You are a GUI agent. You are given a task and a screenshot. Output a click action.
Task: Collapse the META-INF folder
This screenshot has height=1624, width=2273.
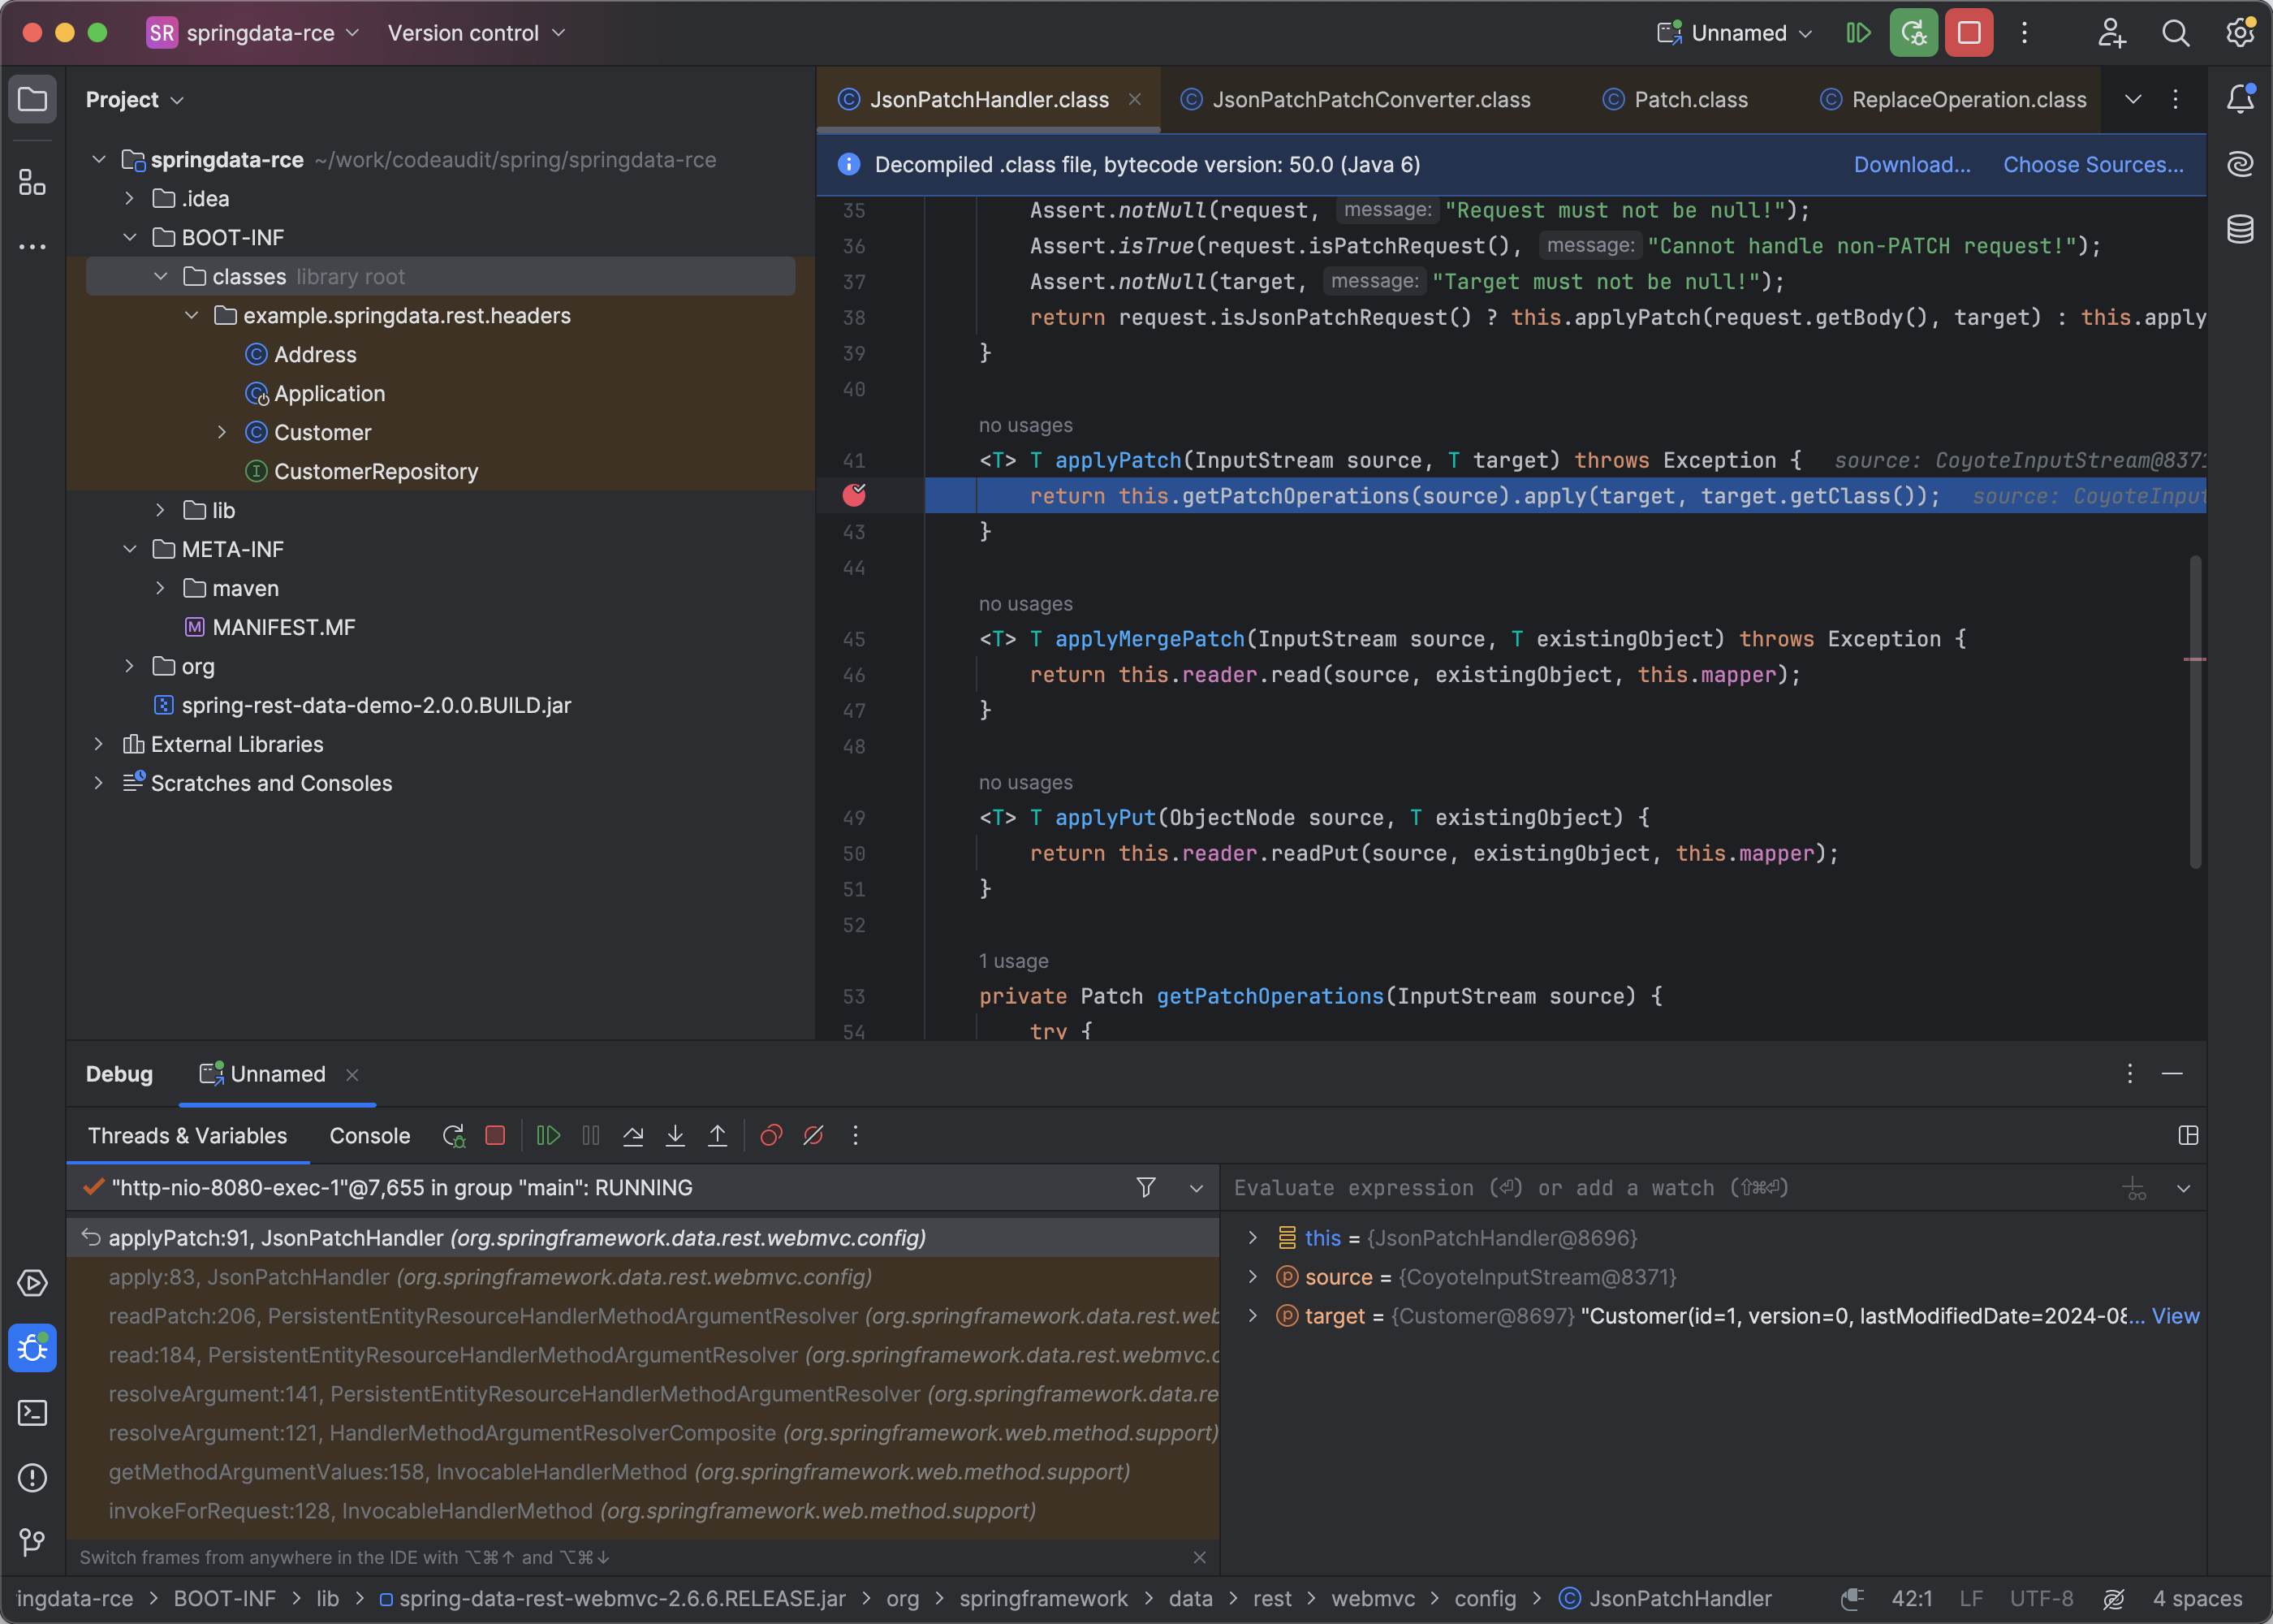click(130, 549)
